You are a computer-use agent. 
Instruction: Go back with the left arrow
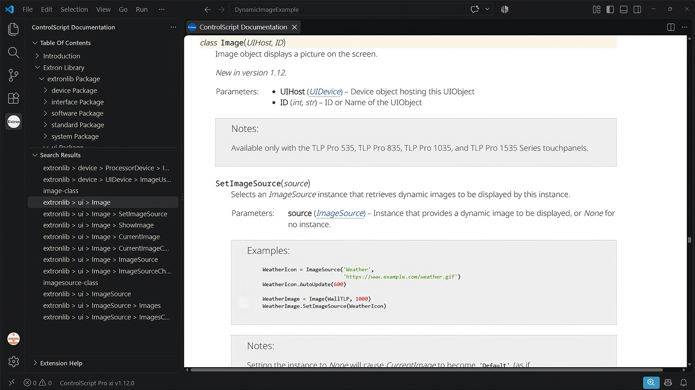click(208, 9)
